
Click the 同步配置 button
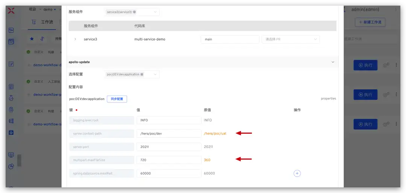pos(117,99)
